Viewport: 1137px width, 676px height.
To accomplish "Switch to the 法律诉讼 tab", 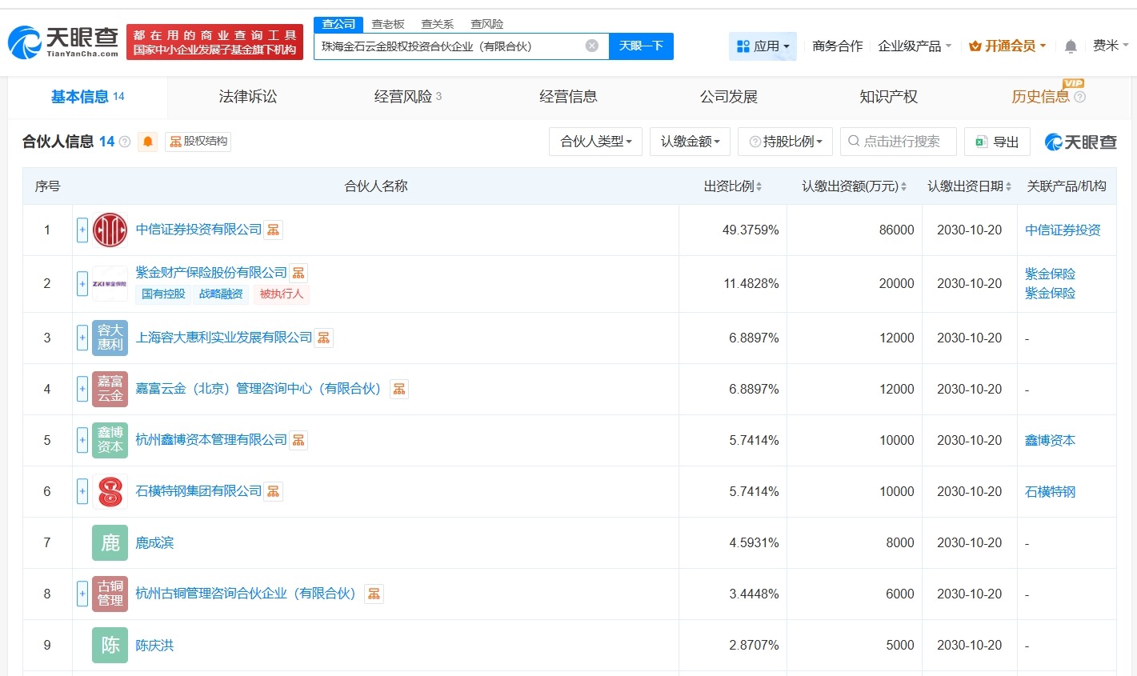I will point(248,96).
